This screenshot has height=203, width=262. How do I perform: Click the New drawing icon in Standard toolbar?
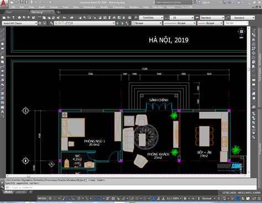tap(4, 18)
